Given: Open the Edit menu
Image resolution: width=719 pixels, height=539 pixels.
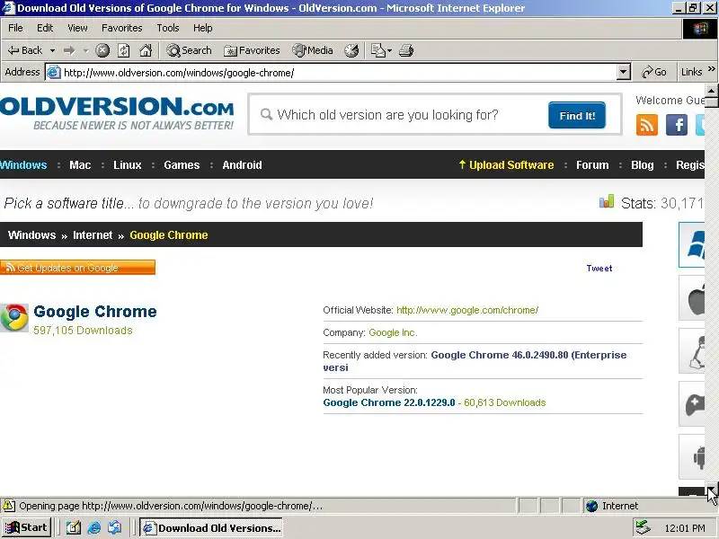Looking at the screenshot, I should coord(45,28).
